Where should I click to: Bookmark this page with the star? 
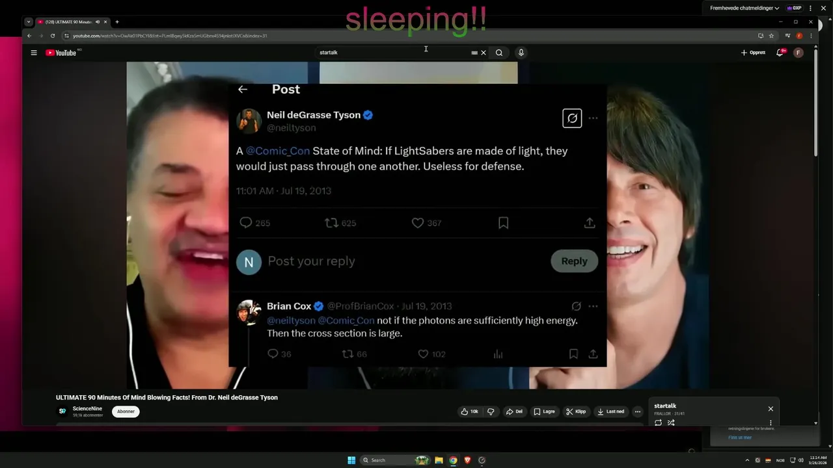coord(771,36)
